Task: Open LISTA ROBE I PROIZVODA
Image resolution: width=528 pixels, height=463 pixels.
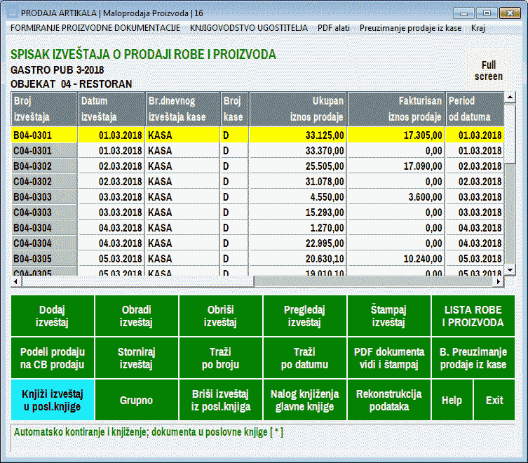Action: 473,316
